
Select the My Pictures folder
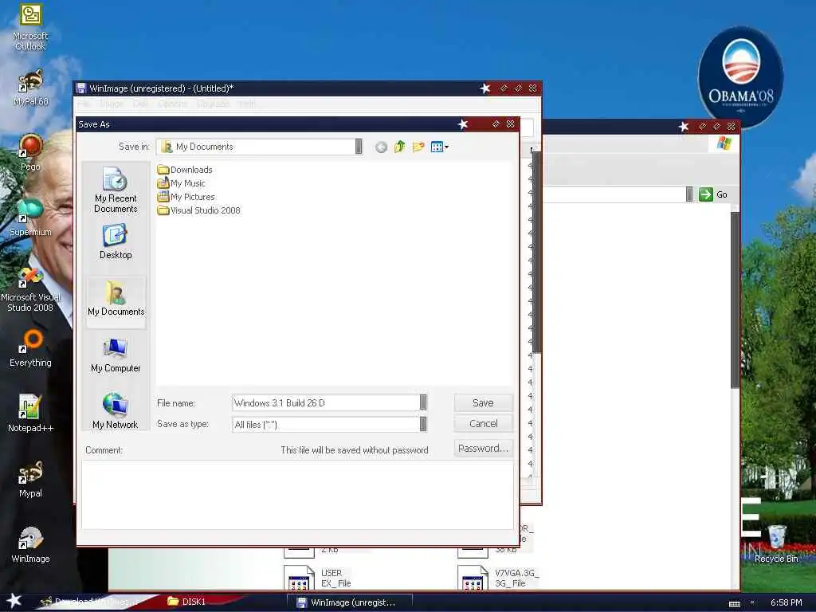point(186,197)
